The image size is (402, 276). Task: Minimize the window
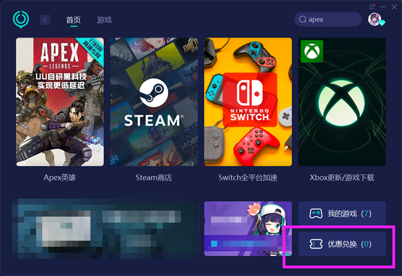383,7
